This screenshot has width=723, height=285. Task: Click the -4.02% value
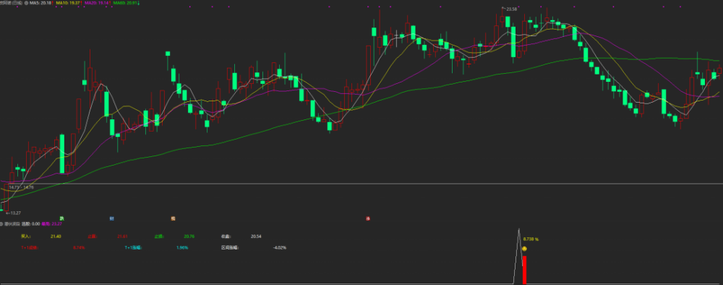(x=279, y=247)
